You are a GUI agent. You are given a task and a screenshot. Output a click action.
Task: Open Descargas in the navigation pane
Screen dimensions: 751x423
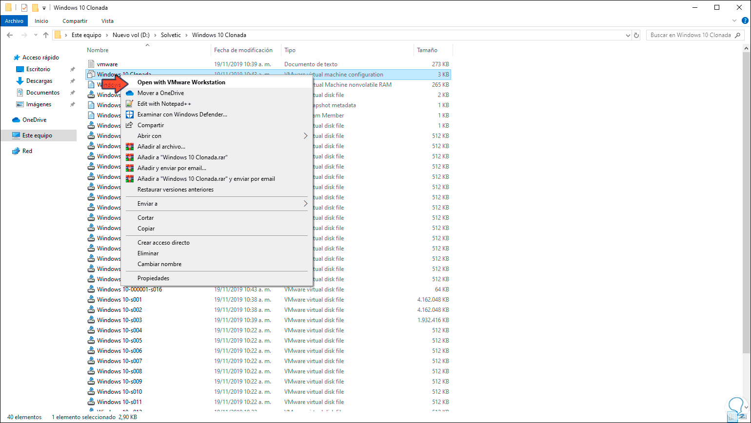tap(39, 81)
